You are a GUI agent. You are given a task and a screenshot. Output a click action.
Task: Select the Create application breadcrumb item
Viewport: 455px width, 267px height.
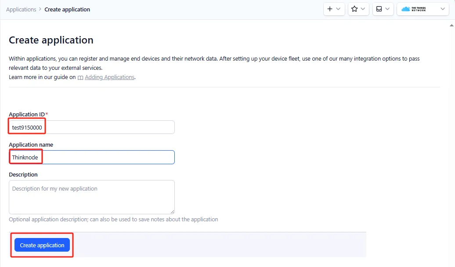click(x=67, y=10)
